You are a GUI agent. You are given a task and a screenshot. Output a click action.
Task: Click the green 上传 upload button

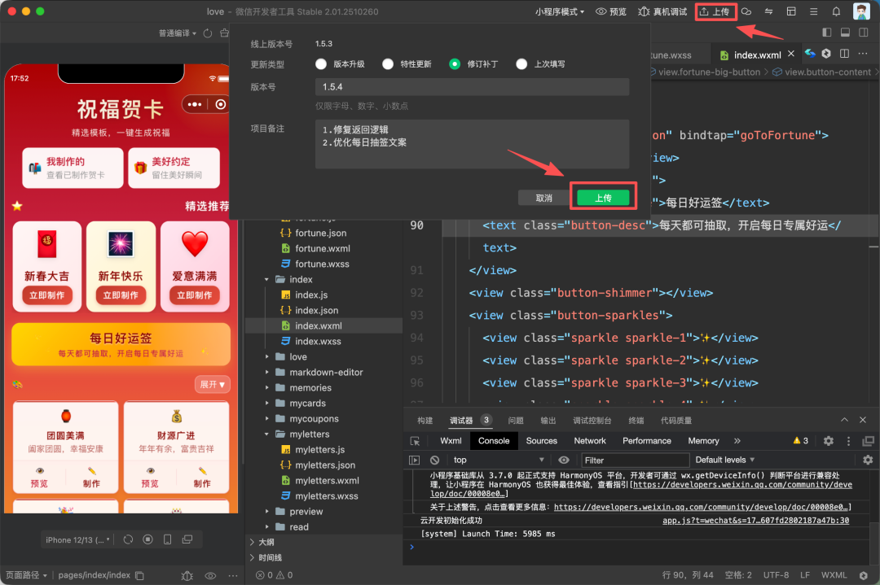click(x=602, y=197)
